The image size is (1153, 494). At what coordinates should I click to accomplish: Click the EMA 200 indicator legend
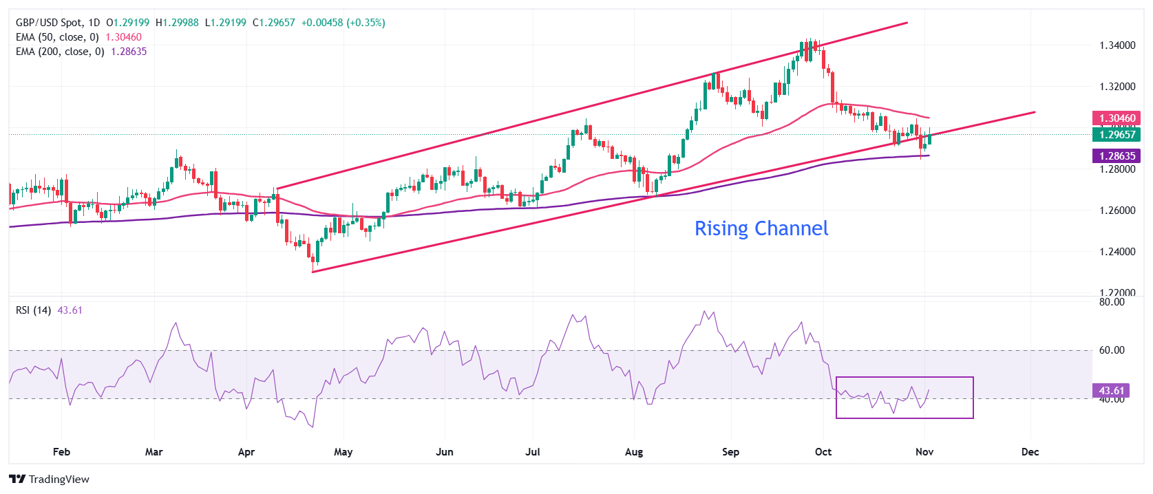pos(60,52)
